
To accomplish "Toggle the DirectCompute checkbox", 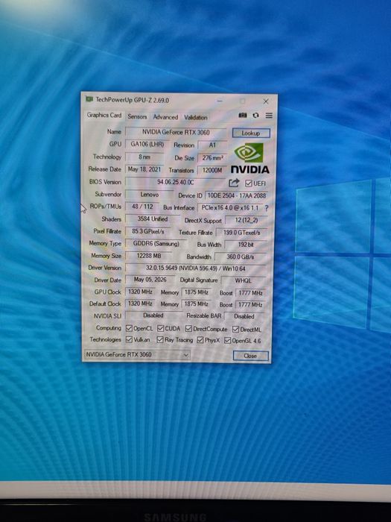I will (188, 329).
